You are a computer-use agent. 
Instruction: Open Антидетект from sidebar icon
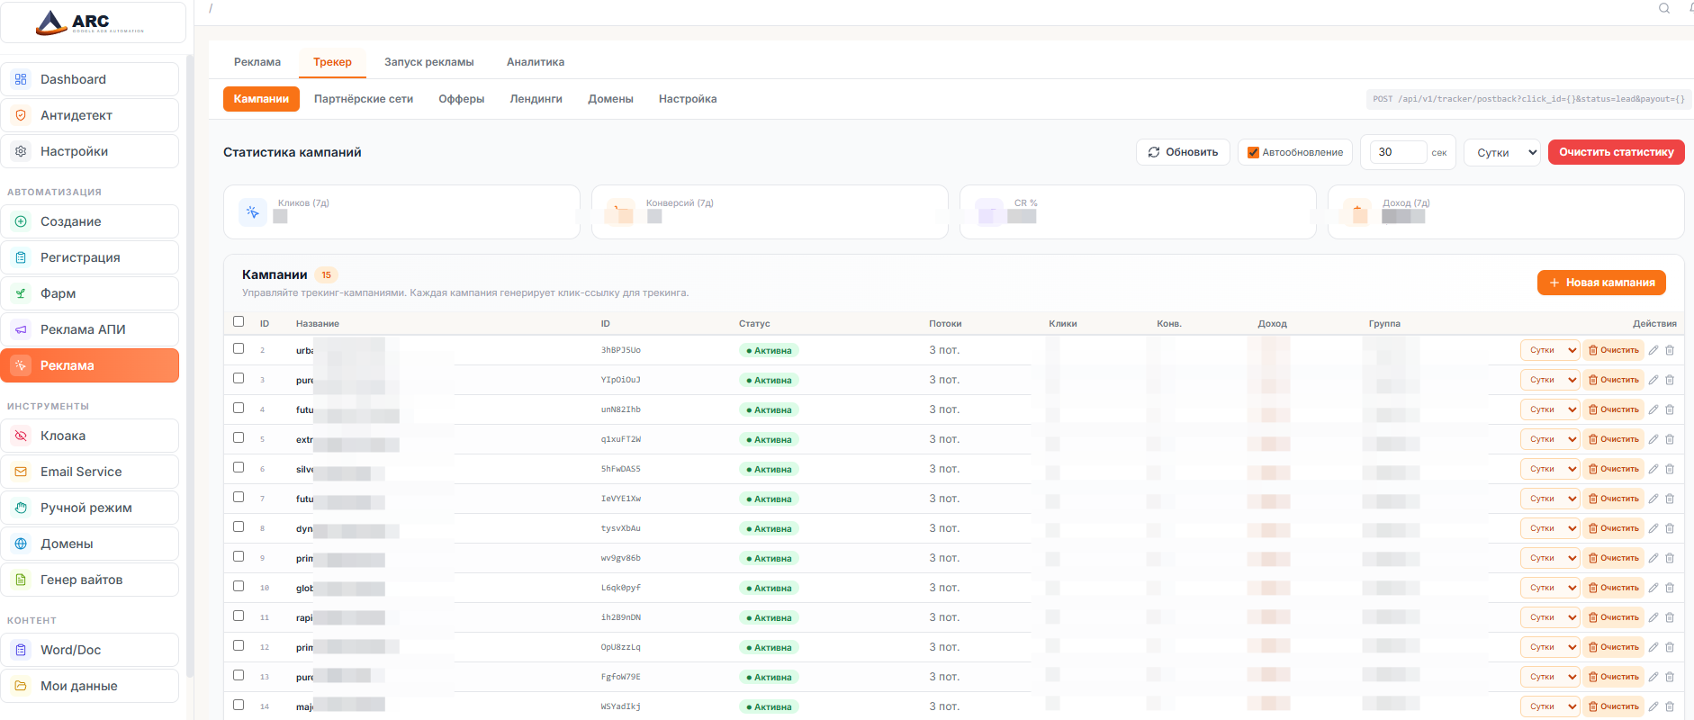(x=21, y=115)
